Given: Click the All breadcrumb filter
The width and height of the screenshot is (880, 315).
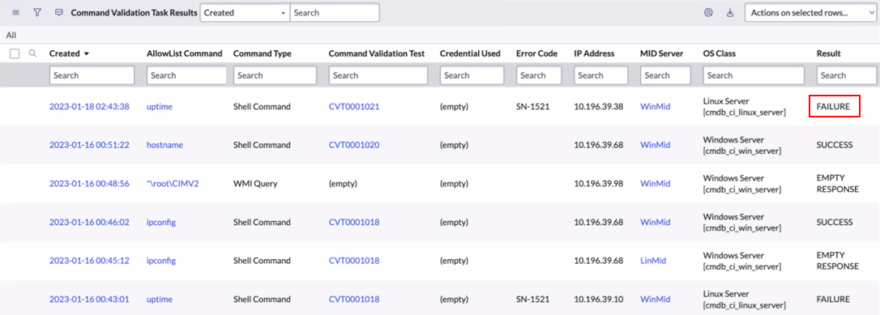Looking at the screenshot, I should coord(11,35).
